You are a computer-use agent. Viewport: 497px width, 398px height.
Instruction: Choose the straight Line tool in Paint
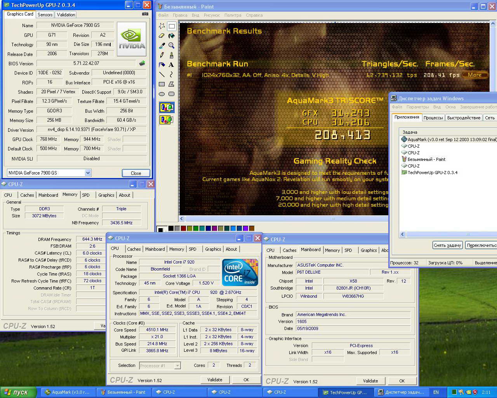tap(162, 75)
